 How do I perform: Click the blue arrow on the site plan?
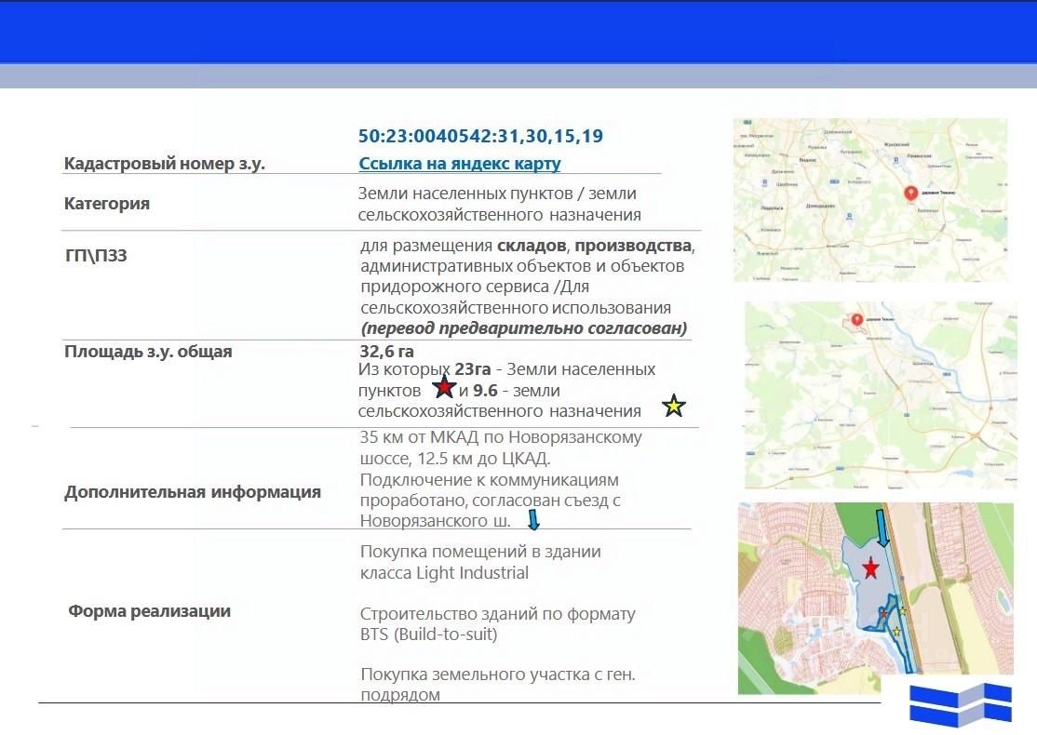[882, 528]
